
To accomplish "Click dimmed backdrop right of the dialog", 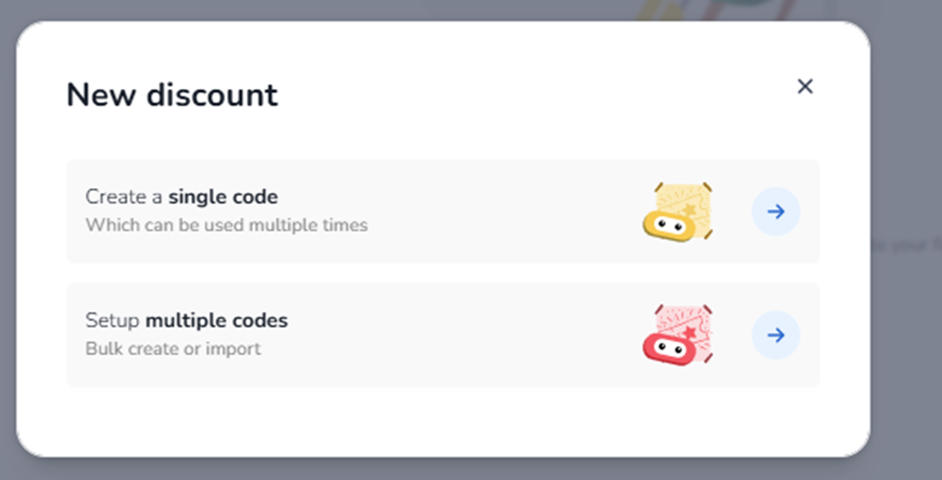I will 907,344.
